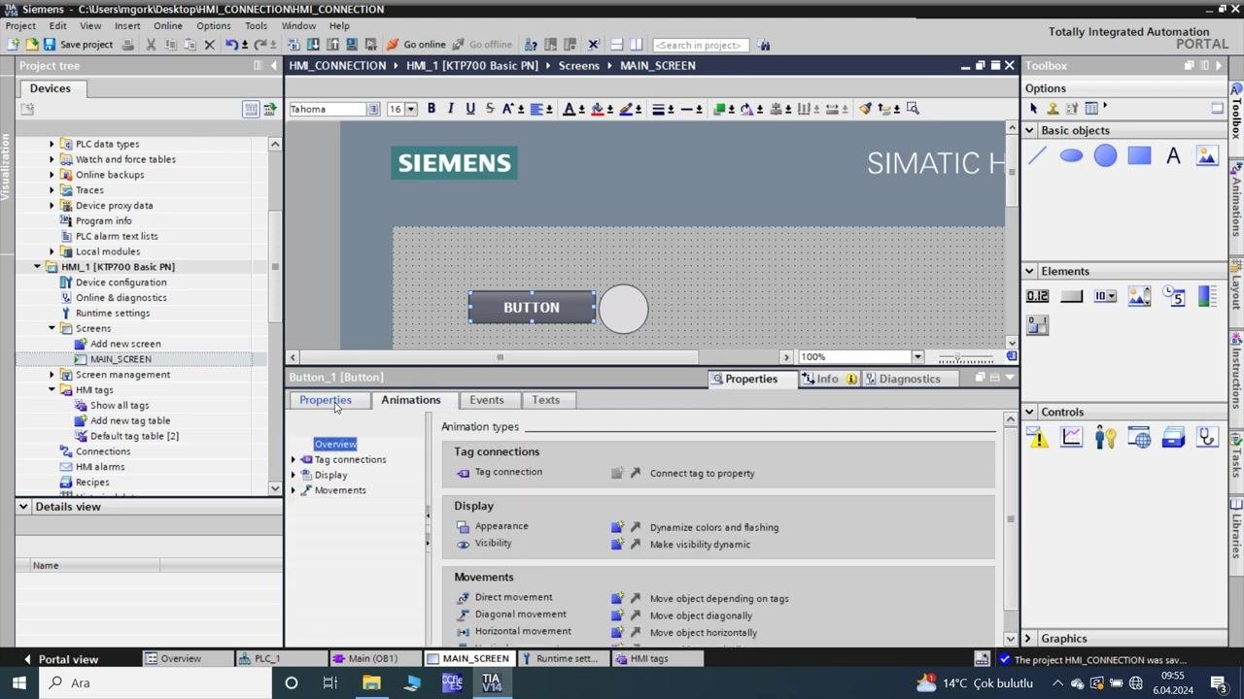Select the Bar element
Viewport: 1244px width, 699px height.
tap(1207, 296)
